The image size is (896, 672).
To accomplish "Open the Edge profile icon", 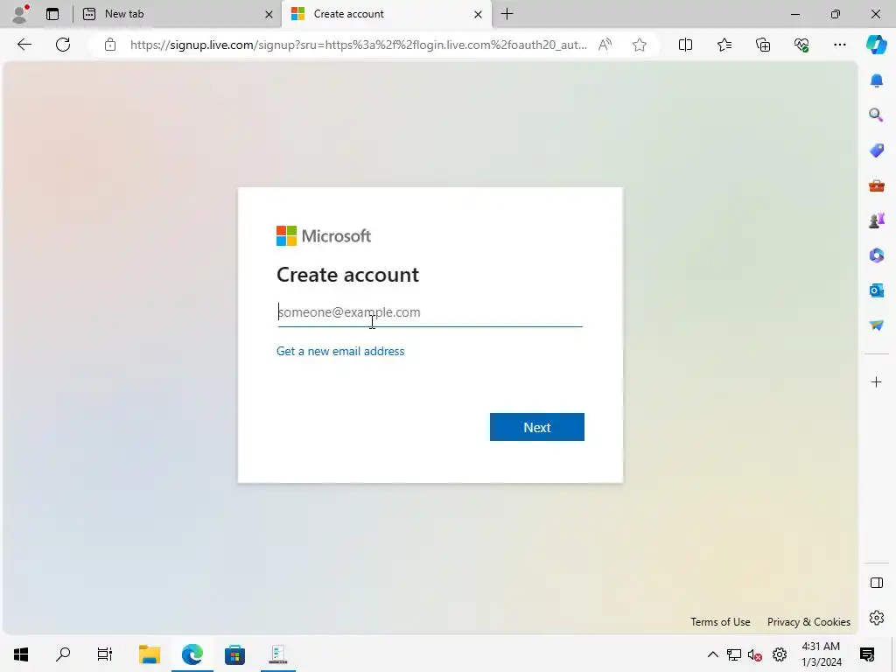I will (x=20, y=14).
